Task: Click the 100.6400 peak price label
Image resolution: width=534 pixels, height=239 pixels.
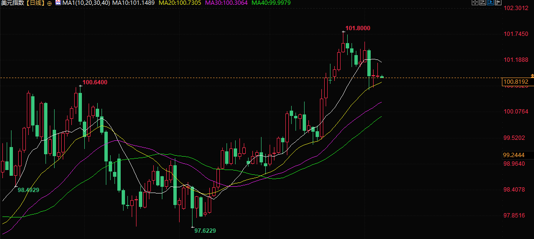Action: 95,82
